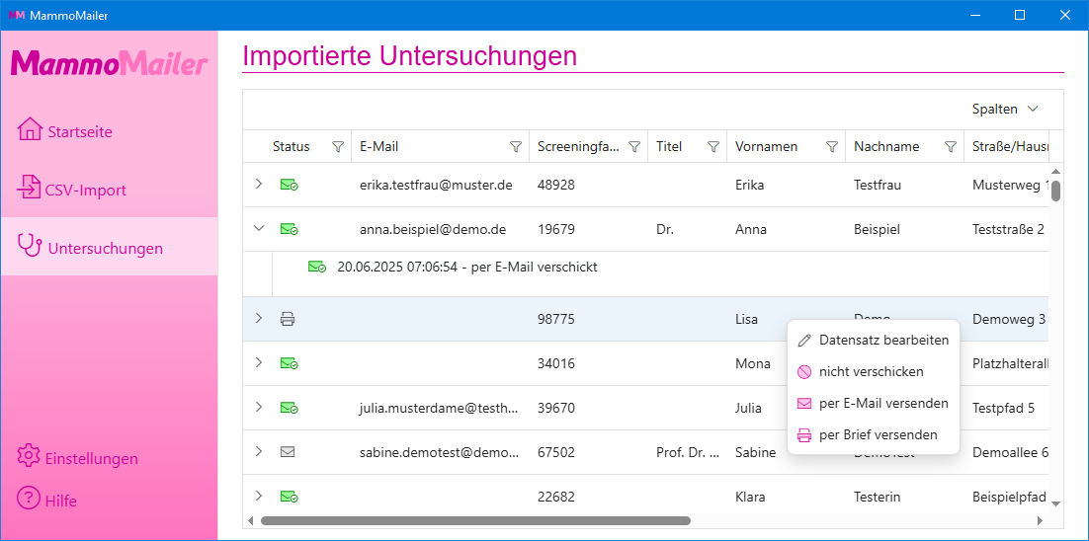Click the filter icon in Vornamen column

coord(831,147)
